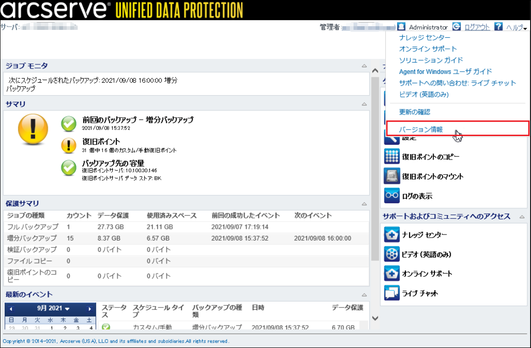Click the スケジュール タイプ column header
Image resolution: width=531 pixels, height=348 pixels.
pos(158,311)
